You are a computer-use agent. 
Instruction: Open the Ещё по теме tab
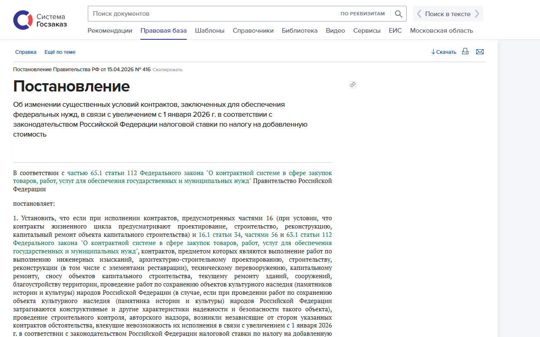[x=60, y=52]
